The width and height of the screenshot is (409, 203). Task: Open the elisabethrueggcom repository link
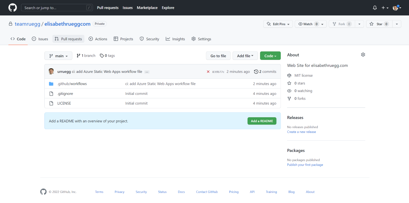pos(67,24)
